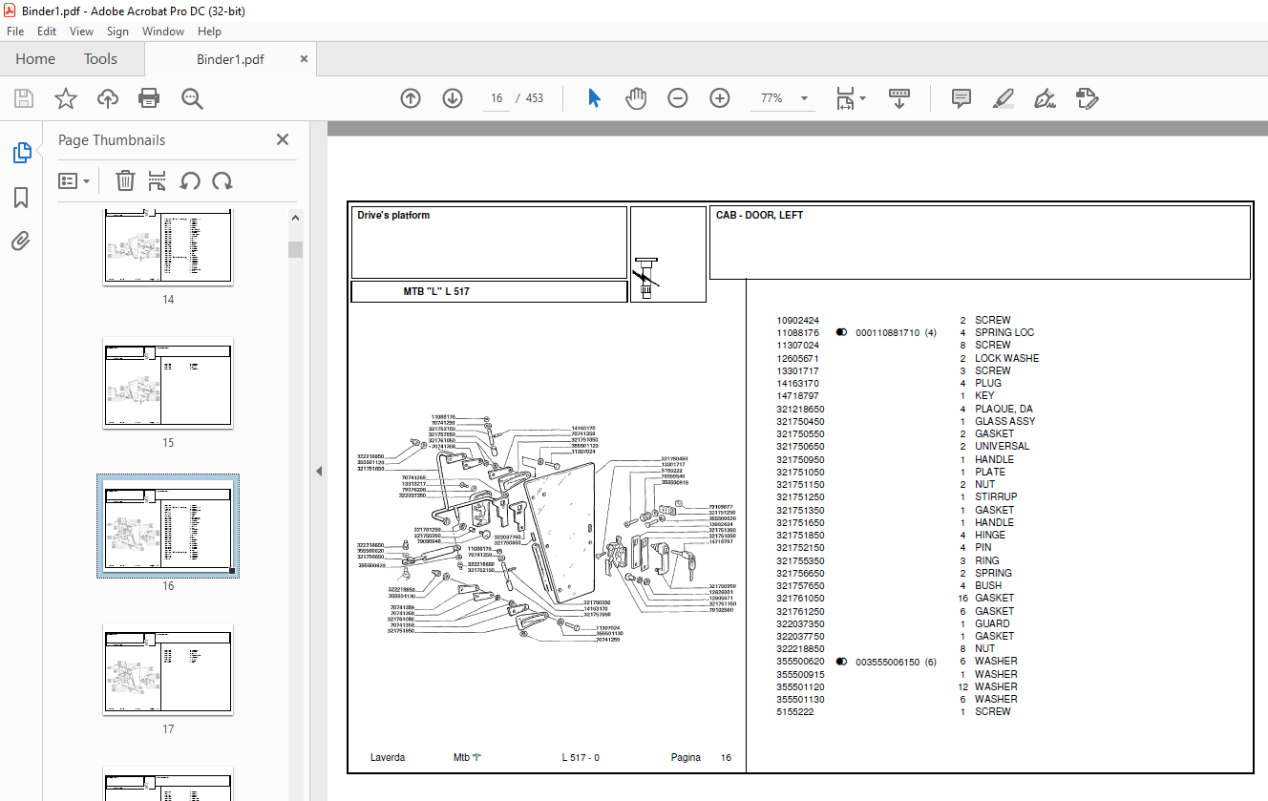This screenshot has height=801, width=1268.
Task: Click the "Drive's platform" text
Action: (x=393, y=216)
